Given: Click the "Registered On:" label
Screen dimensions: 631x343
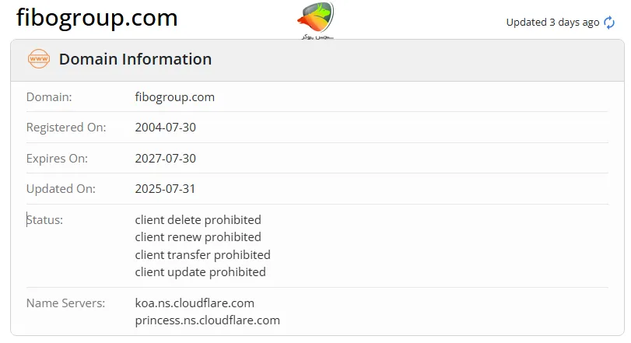Looking at the screenshot, I should 66,128.
